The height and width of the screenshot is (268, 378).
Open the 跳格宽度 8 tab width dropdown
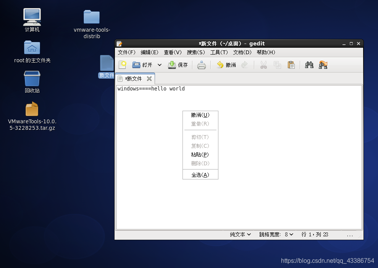click(x=276, y=234)
